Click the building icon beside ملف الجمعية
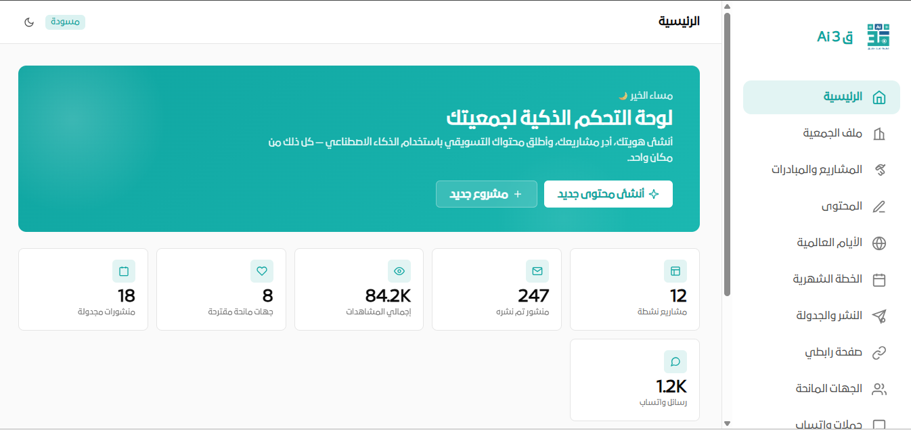Viewport: 911px width, 430px height. (879, 134)
